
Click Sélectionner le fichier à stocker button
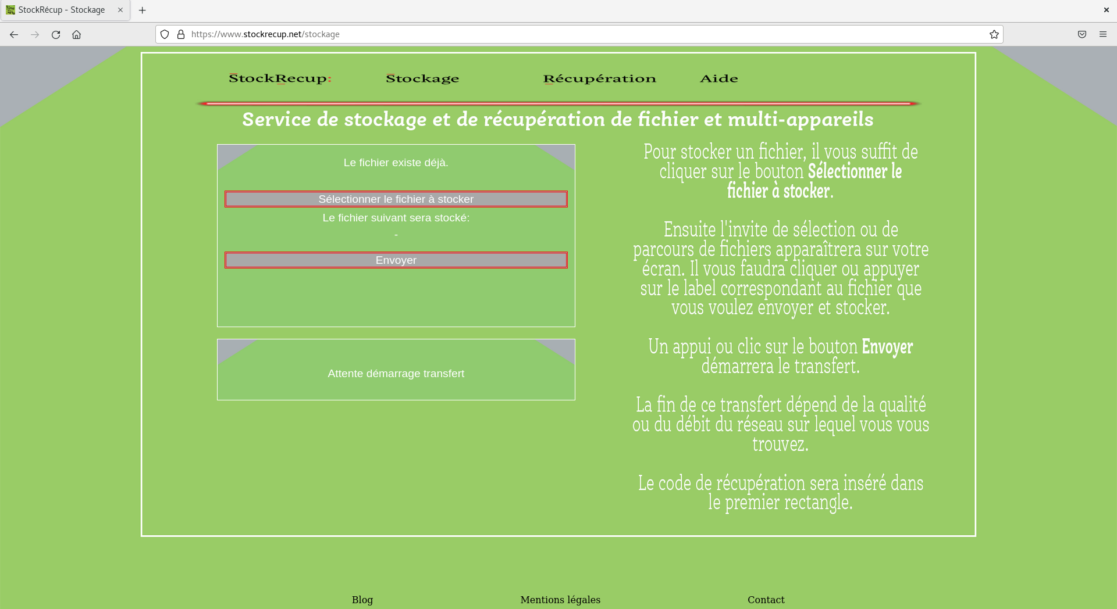click(396, 199)
